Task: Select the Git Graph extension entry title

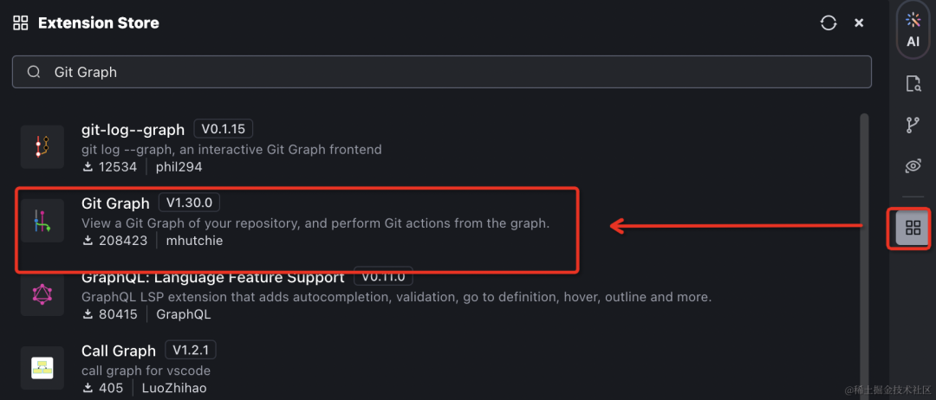Action: pos(115,203)
